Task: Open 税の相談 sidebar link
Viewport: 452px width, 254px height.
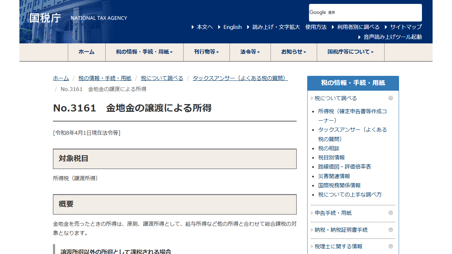Action: click(x=329, y=148)
